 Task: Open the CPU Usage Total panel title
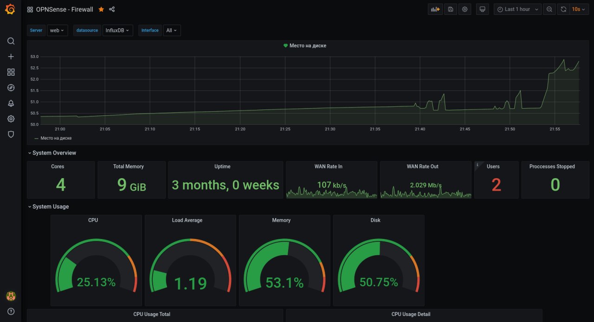(152, 314)
